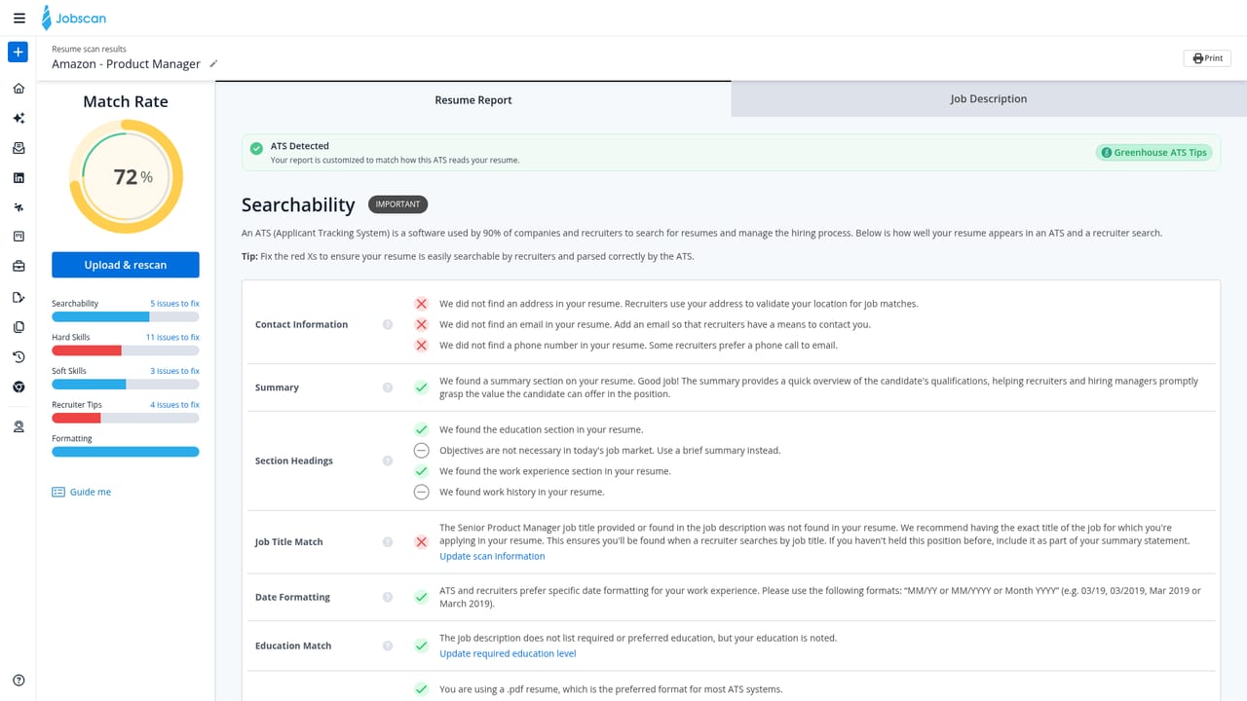The image size is (1247, 701).
Task: Switch to the Job Description tab
Action: coord(989,99)
